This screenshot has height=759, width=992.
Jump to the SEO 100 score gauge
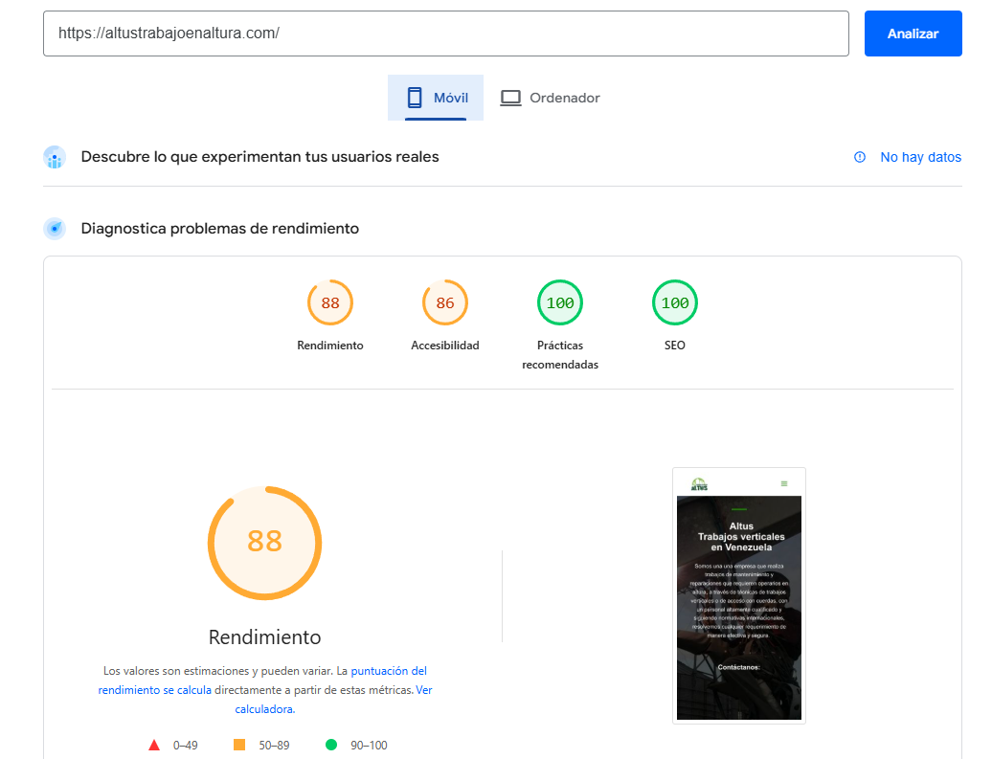(675, 303)
